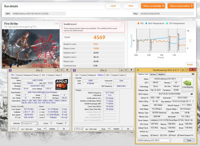Click the AMD FX logo in CPU-Z
This screenshot has width=200, height=146.
pyautogui.click(x=62, y=84)
